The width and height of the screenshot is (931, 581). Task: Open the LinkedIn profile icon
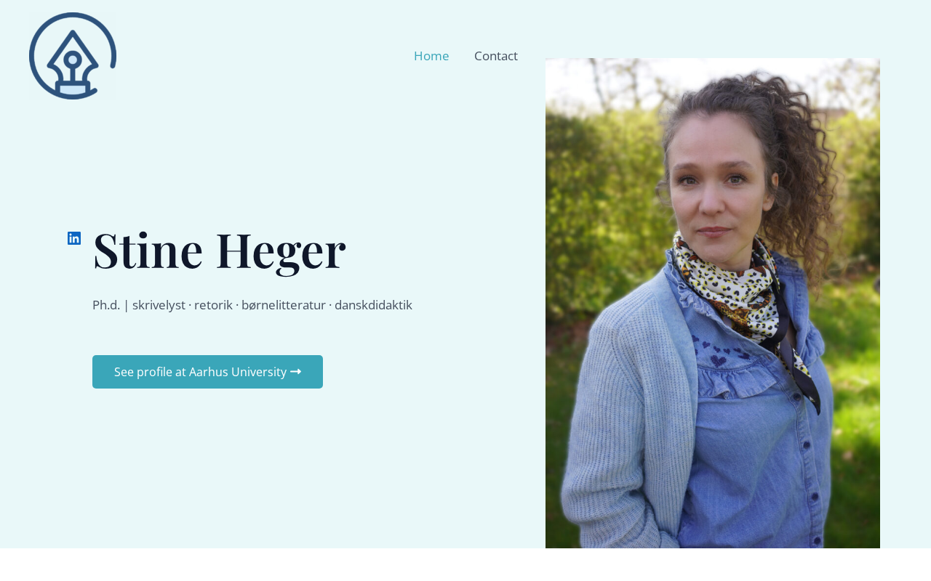(x=74, y=238)
